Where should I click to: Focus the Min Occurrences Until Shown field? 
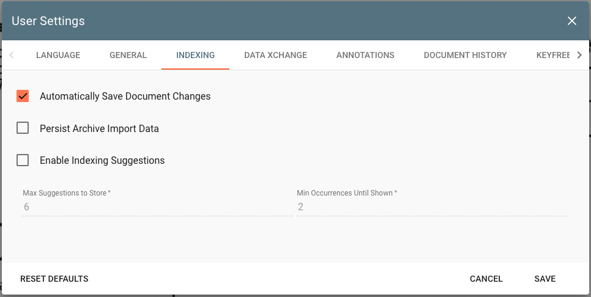(x=431, y=207)
